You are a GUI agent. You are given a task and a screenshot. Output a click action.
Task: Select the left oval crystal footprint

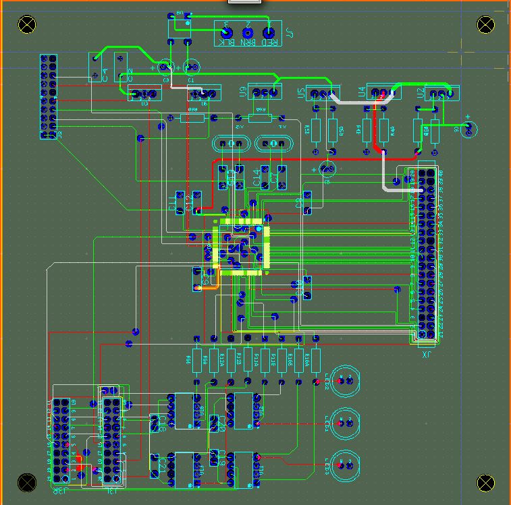[231, 144]
